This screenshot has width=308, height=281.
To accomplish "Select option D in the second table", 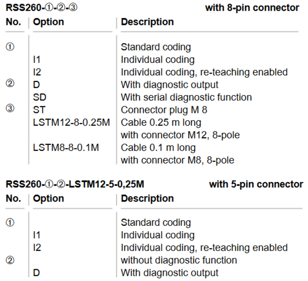I will (x=37, y=273).
